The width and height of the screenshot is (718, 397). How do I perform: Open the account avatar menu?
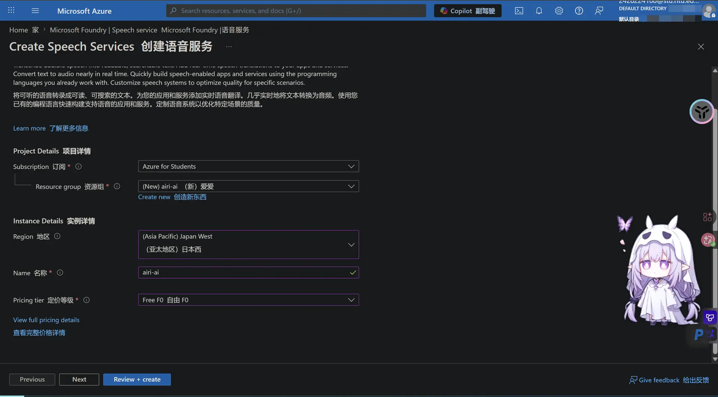point(709,11)
